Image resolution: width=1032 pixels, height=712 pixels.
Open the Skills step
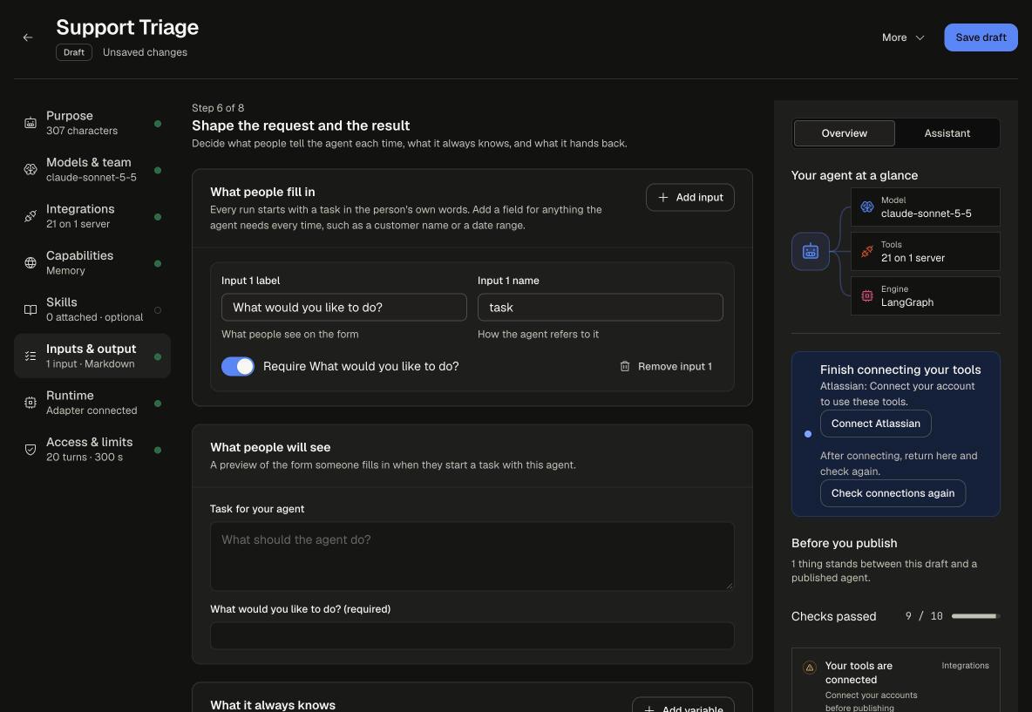tap(92, 310)
